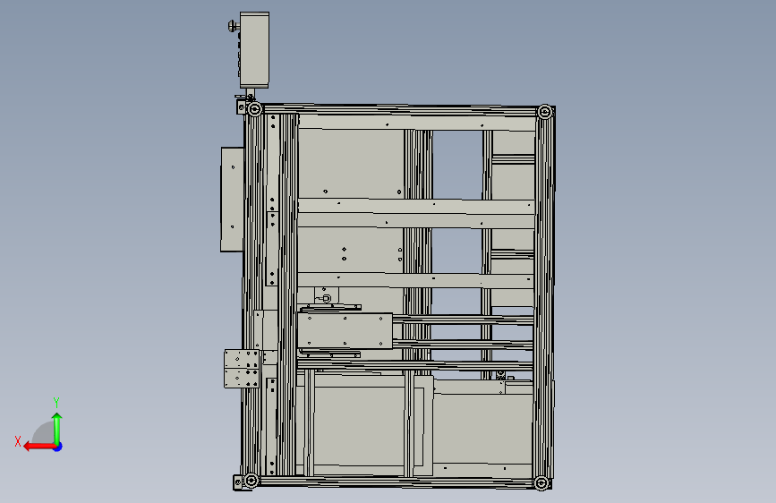This screenshot has height=503, width=776.
Task: Select the knob on the control box
Action: tap(233, 25)
